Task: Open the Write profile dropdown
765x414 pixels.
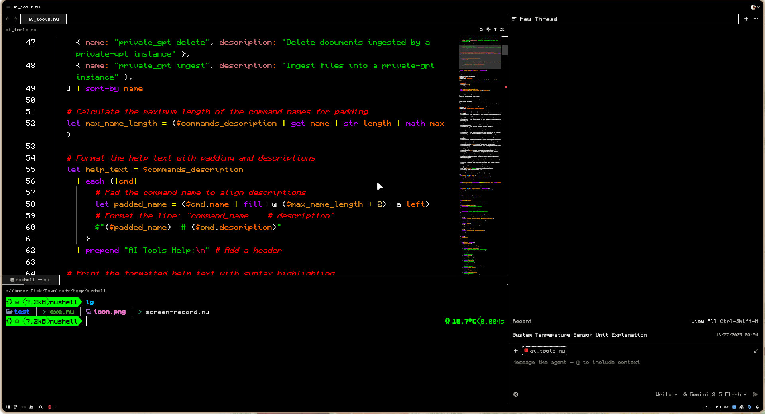Action: point(666,394)
